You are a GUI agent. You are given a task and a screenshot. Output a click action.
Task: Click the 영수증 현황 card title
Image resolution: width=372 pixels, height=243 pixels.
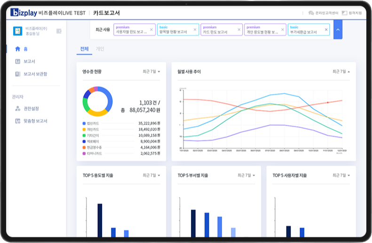(92, 72)
